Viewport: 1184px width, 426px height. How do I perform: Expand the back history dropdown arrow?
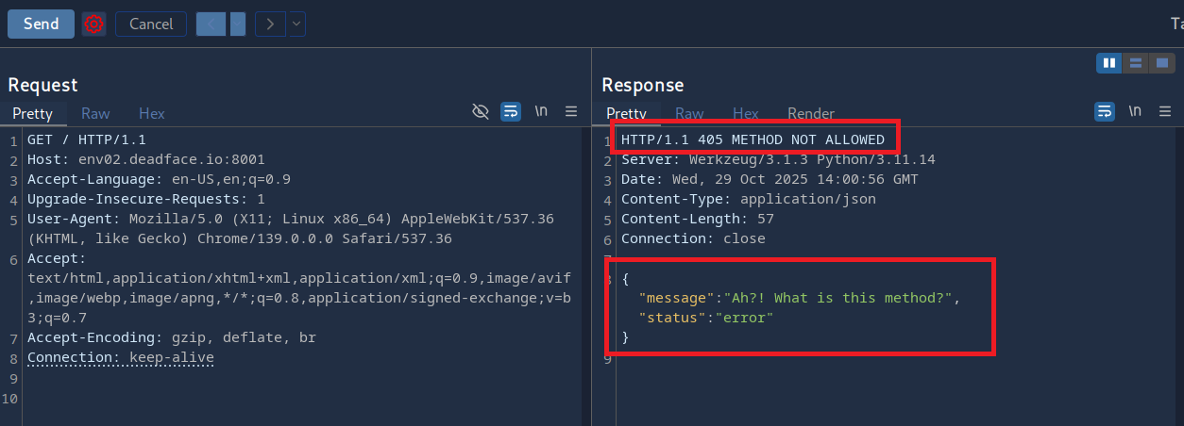(x=238, y=24)
